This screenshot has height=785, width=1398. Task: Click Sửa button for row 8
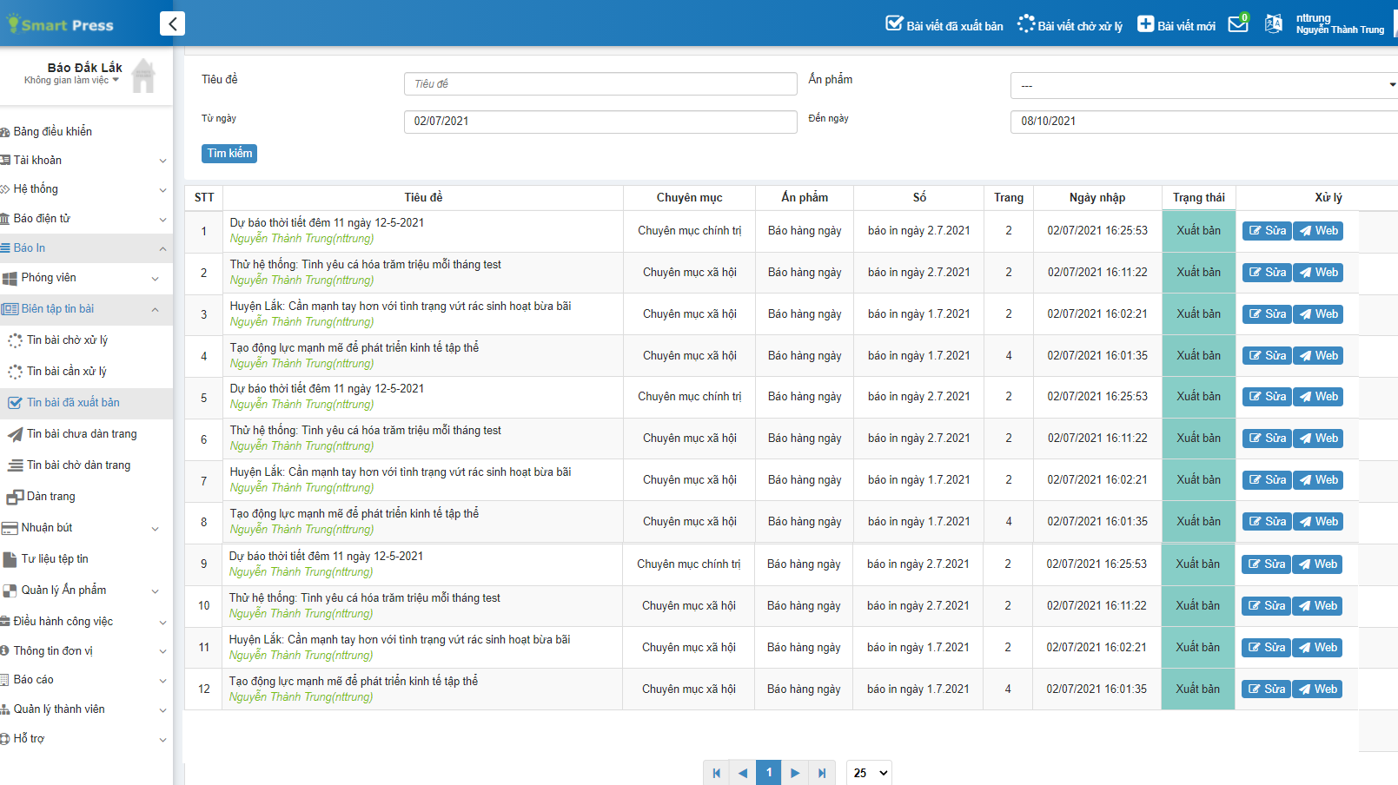pyautogui.click(x=1267, y=522)
